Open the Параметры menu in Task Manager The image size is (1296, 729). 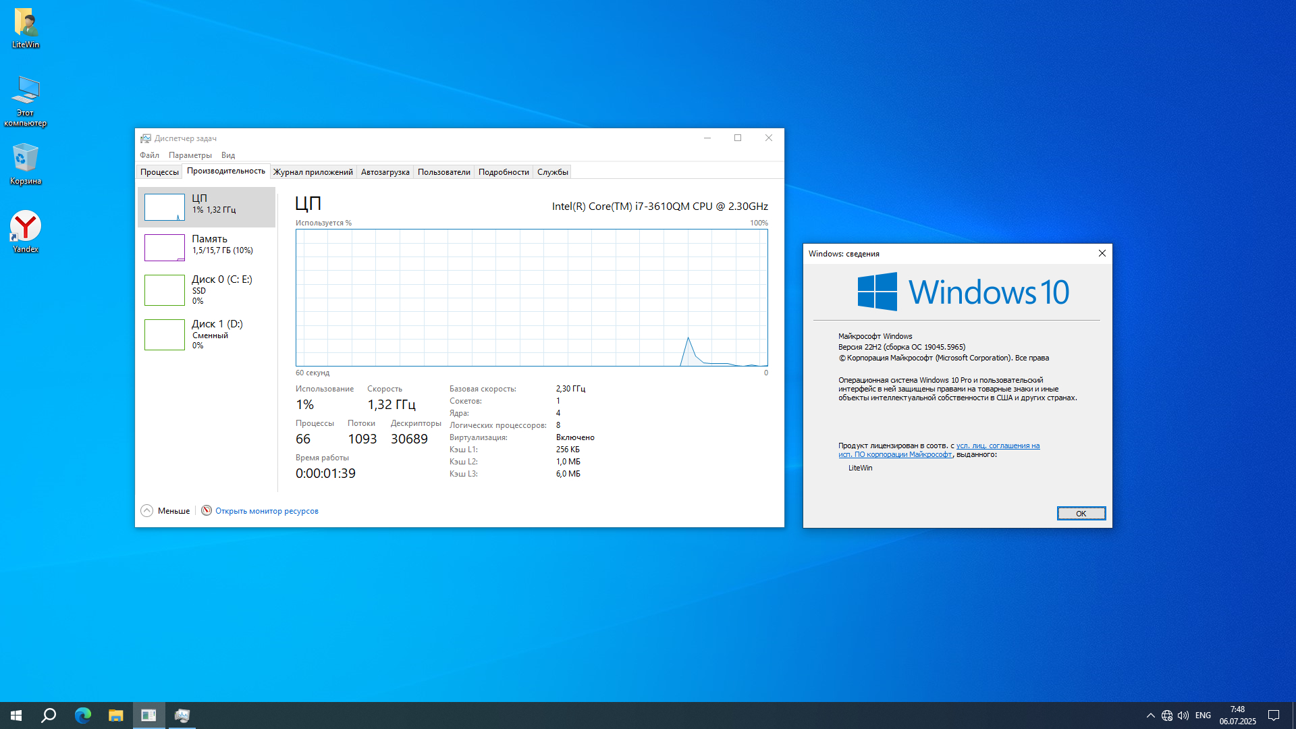pyautogui.click(x=190, y=155)
